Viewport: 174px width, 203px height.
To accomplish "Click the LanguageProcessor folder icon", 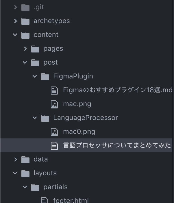I will click(45, 118).
